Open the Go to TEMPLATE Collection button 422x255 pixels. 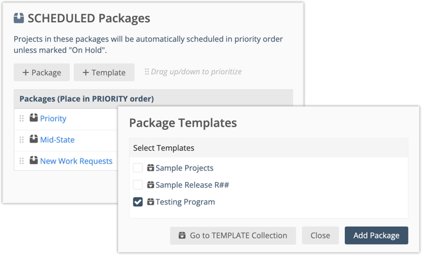pyautogui.click(x=233, y=235)
